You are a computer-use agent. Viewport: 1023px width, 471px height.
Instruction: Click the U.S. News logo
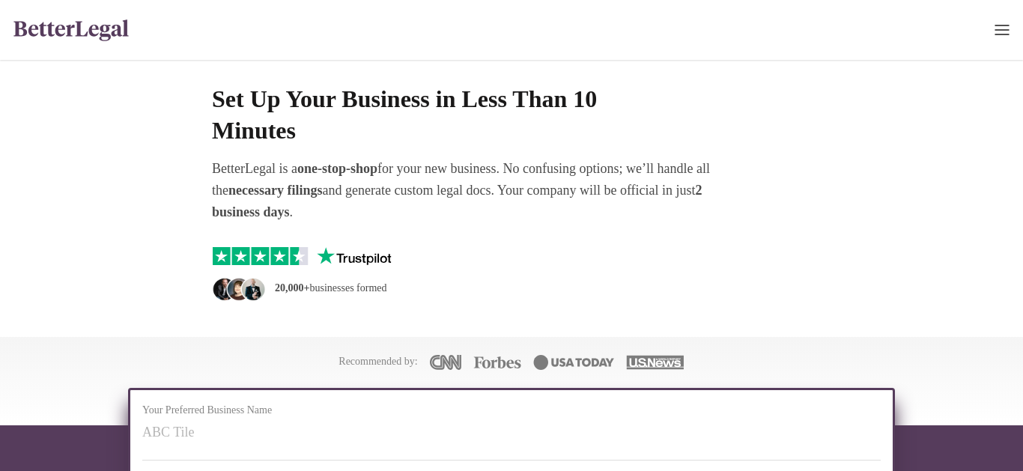tap(655, 362)
